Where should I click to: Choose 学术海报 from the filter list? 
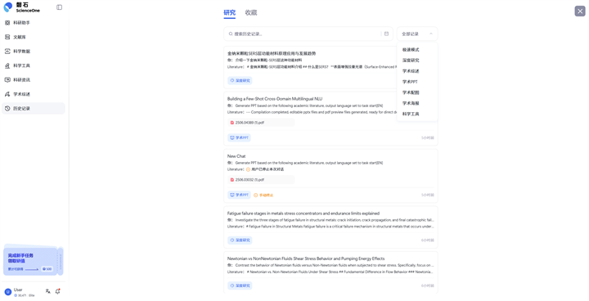click(x=417, y=103)
